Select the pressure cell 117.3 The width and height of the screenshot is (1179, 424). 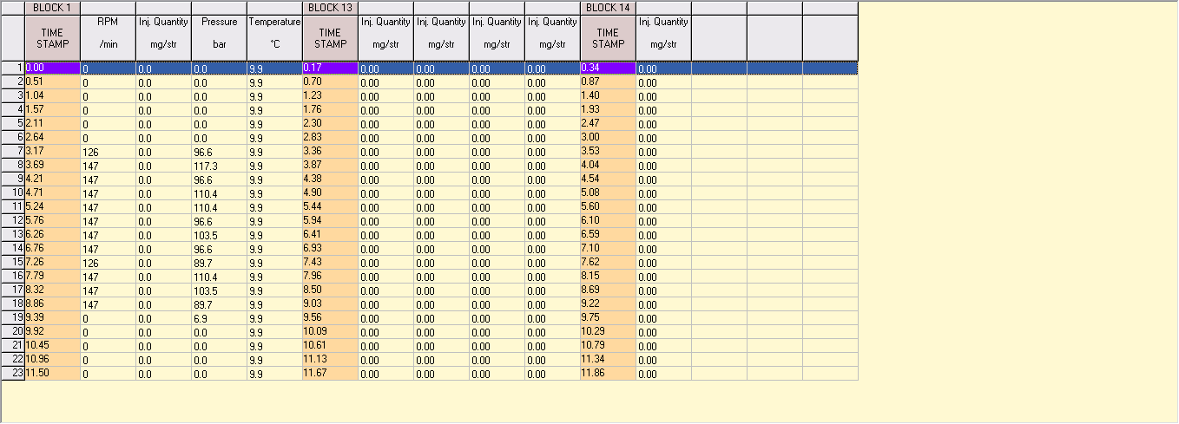(x=219, y=165)
